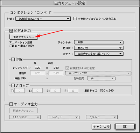Open the チャンネル RGB dropdown

pyautogui.click(x=99, y=42)
